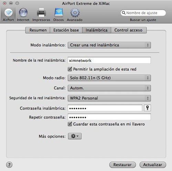Open the Discos settings pane

[58, 15]
